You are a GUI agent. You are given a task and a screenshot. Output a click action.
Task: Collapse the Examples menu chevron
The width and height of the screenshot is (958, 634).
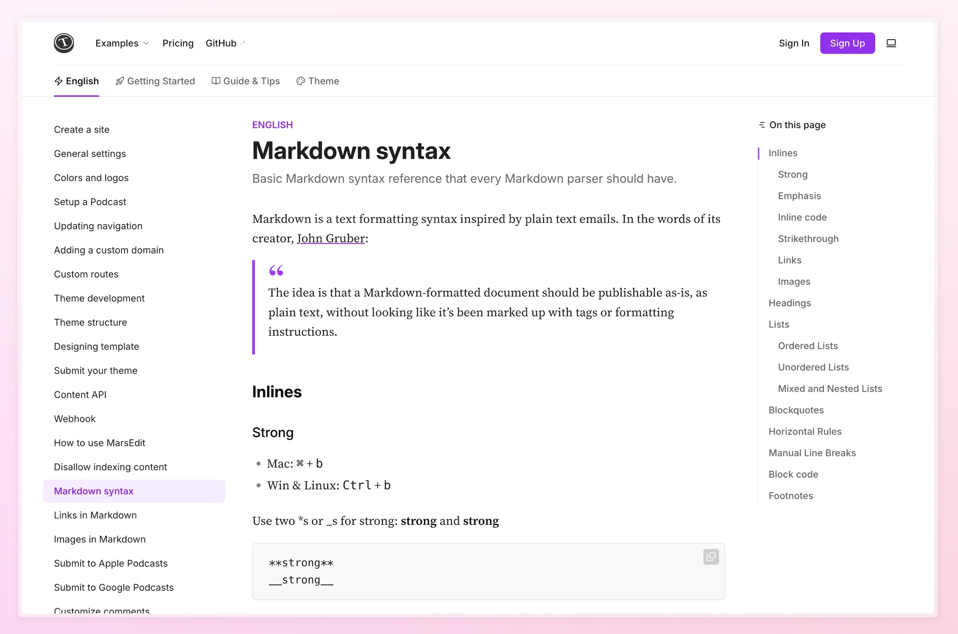coord(145,43)
